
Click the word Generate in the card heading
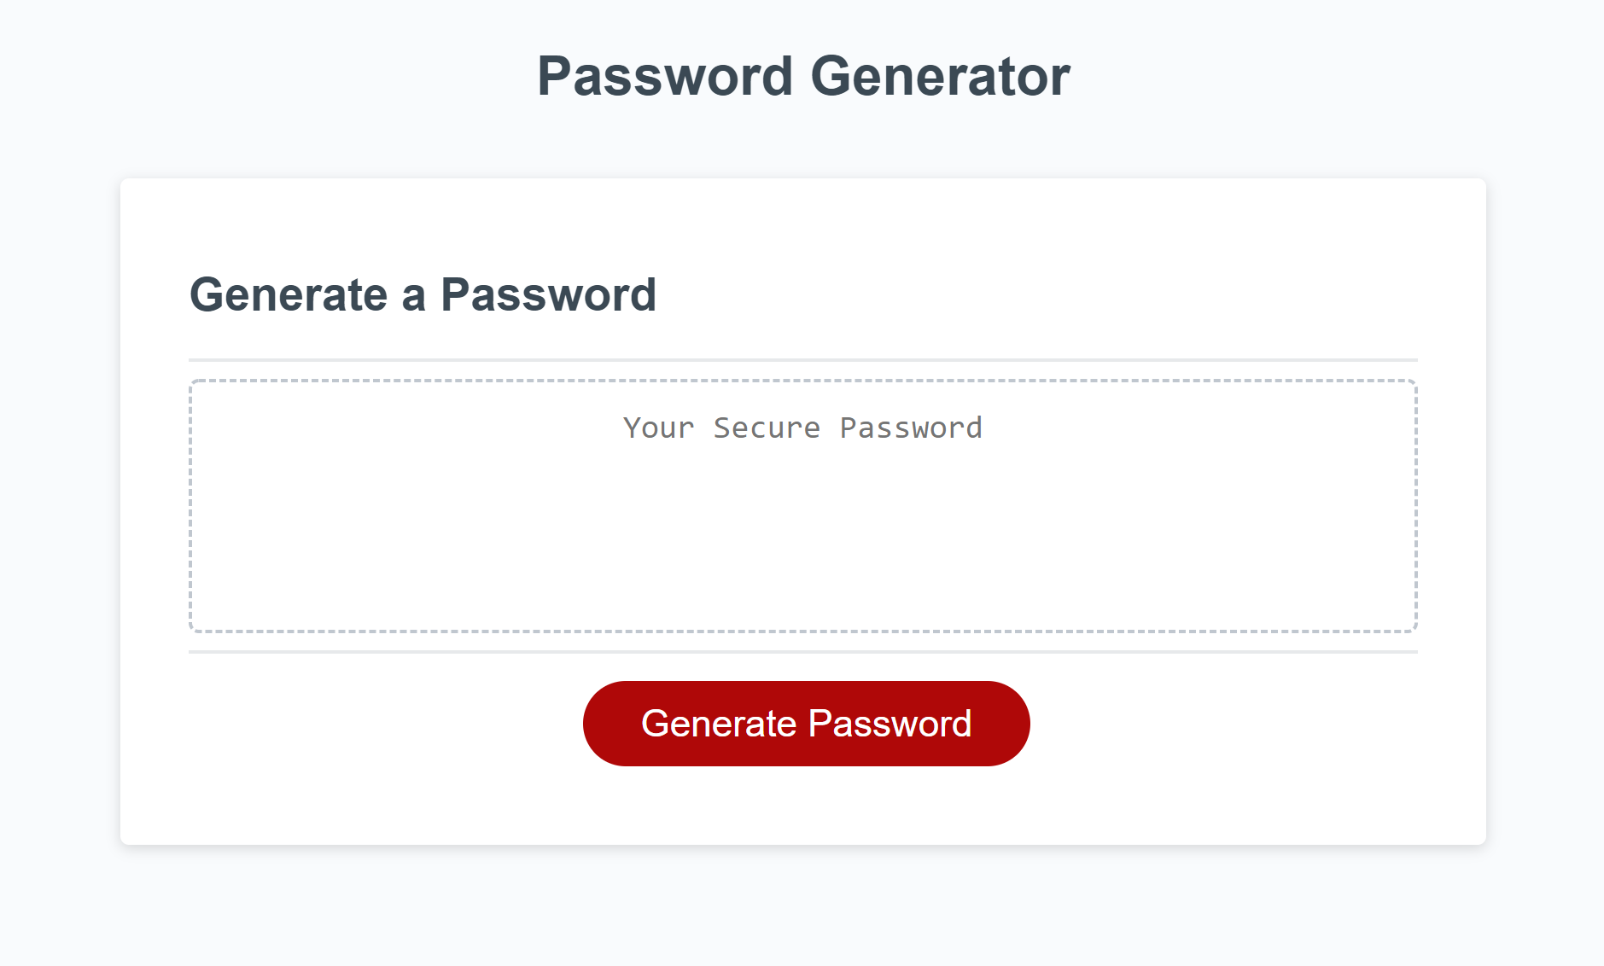289,295
